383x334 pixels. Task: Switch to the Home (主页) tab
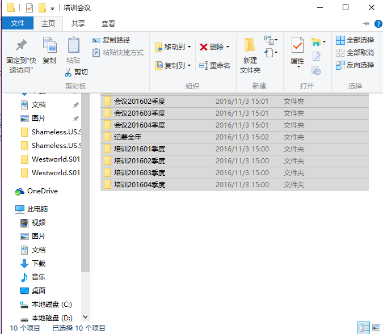pyautogui.click(x=48, y=24)
